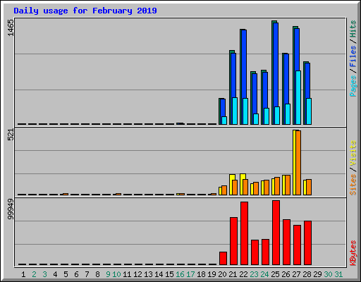This screenshot has width=361, height=282.
Task: Click day 27 on the x-axis
Action: click(296, 274)
